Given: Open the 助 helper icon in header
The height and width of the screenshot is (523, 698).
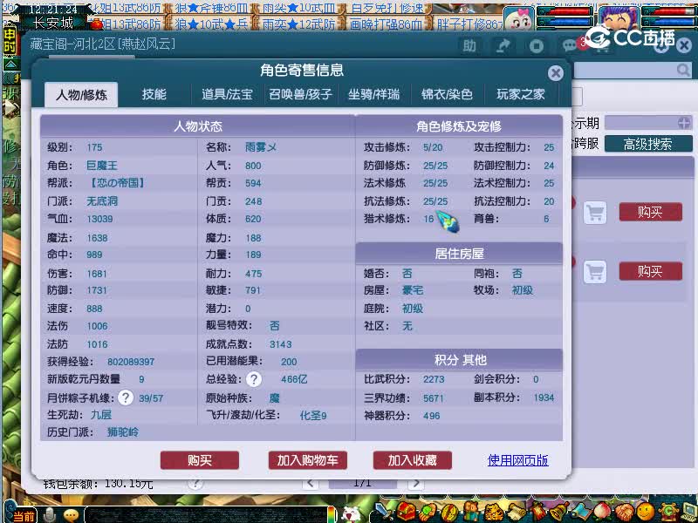Looking at the screenshot, I should pos(469,46).
